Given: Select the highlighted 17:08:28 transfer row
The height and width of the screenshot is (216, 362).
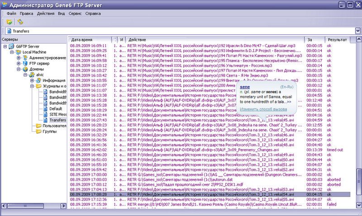Looking at the screenshot, I should 204,194.
